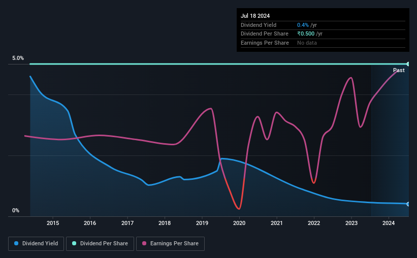Click the pink Earnings Per Share legend dot

click(x=144, y=243)
